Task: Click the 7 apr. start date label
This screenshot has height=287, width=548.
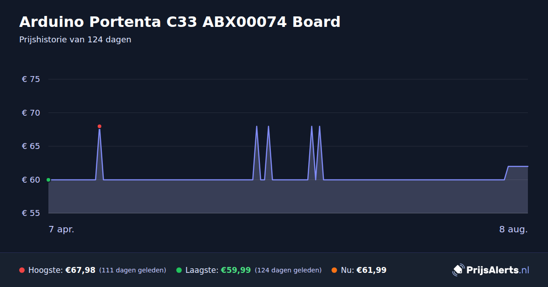Action: (x=62, y=230)
